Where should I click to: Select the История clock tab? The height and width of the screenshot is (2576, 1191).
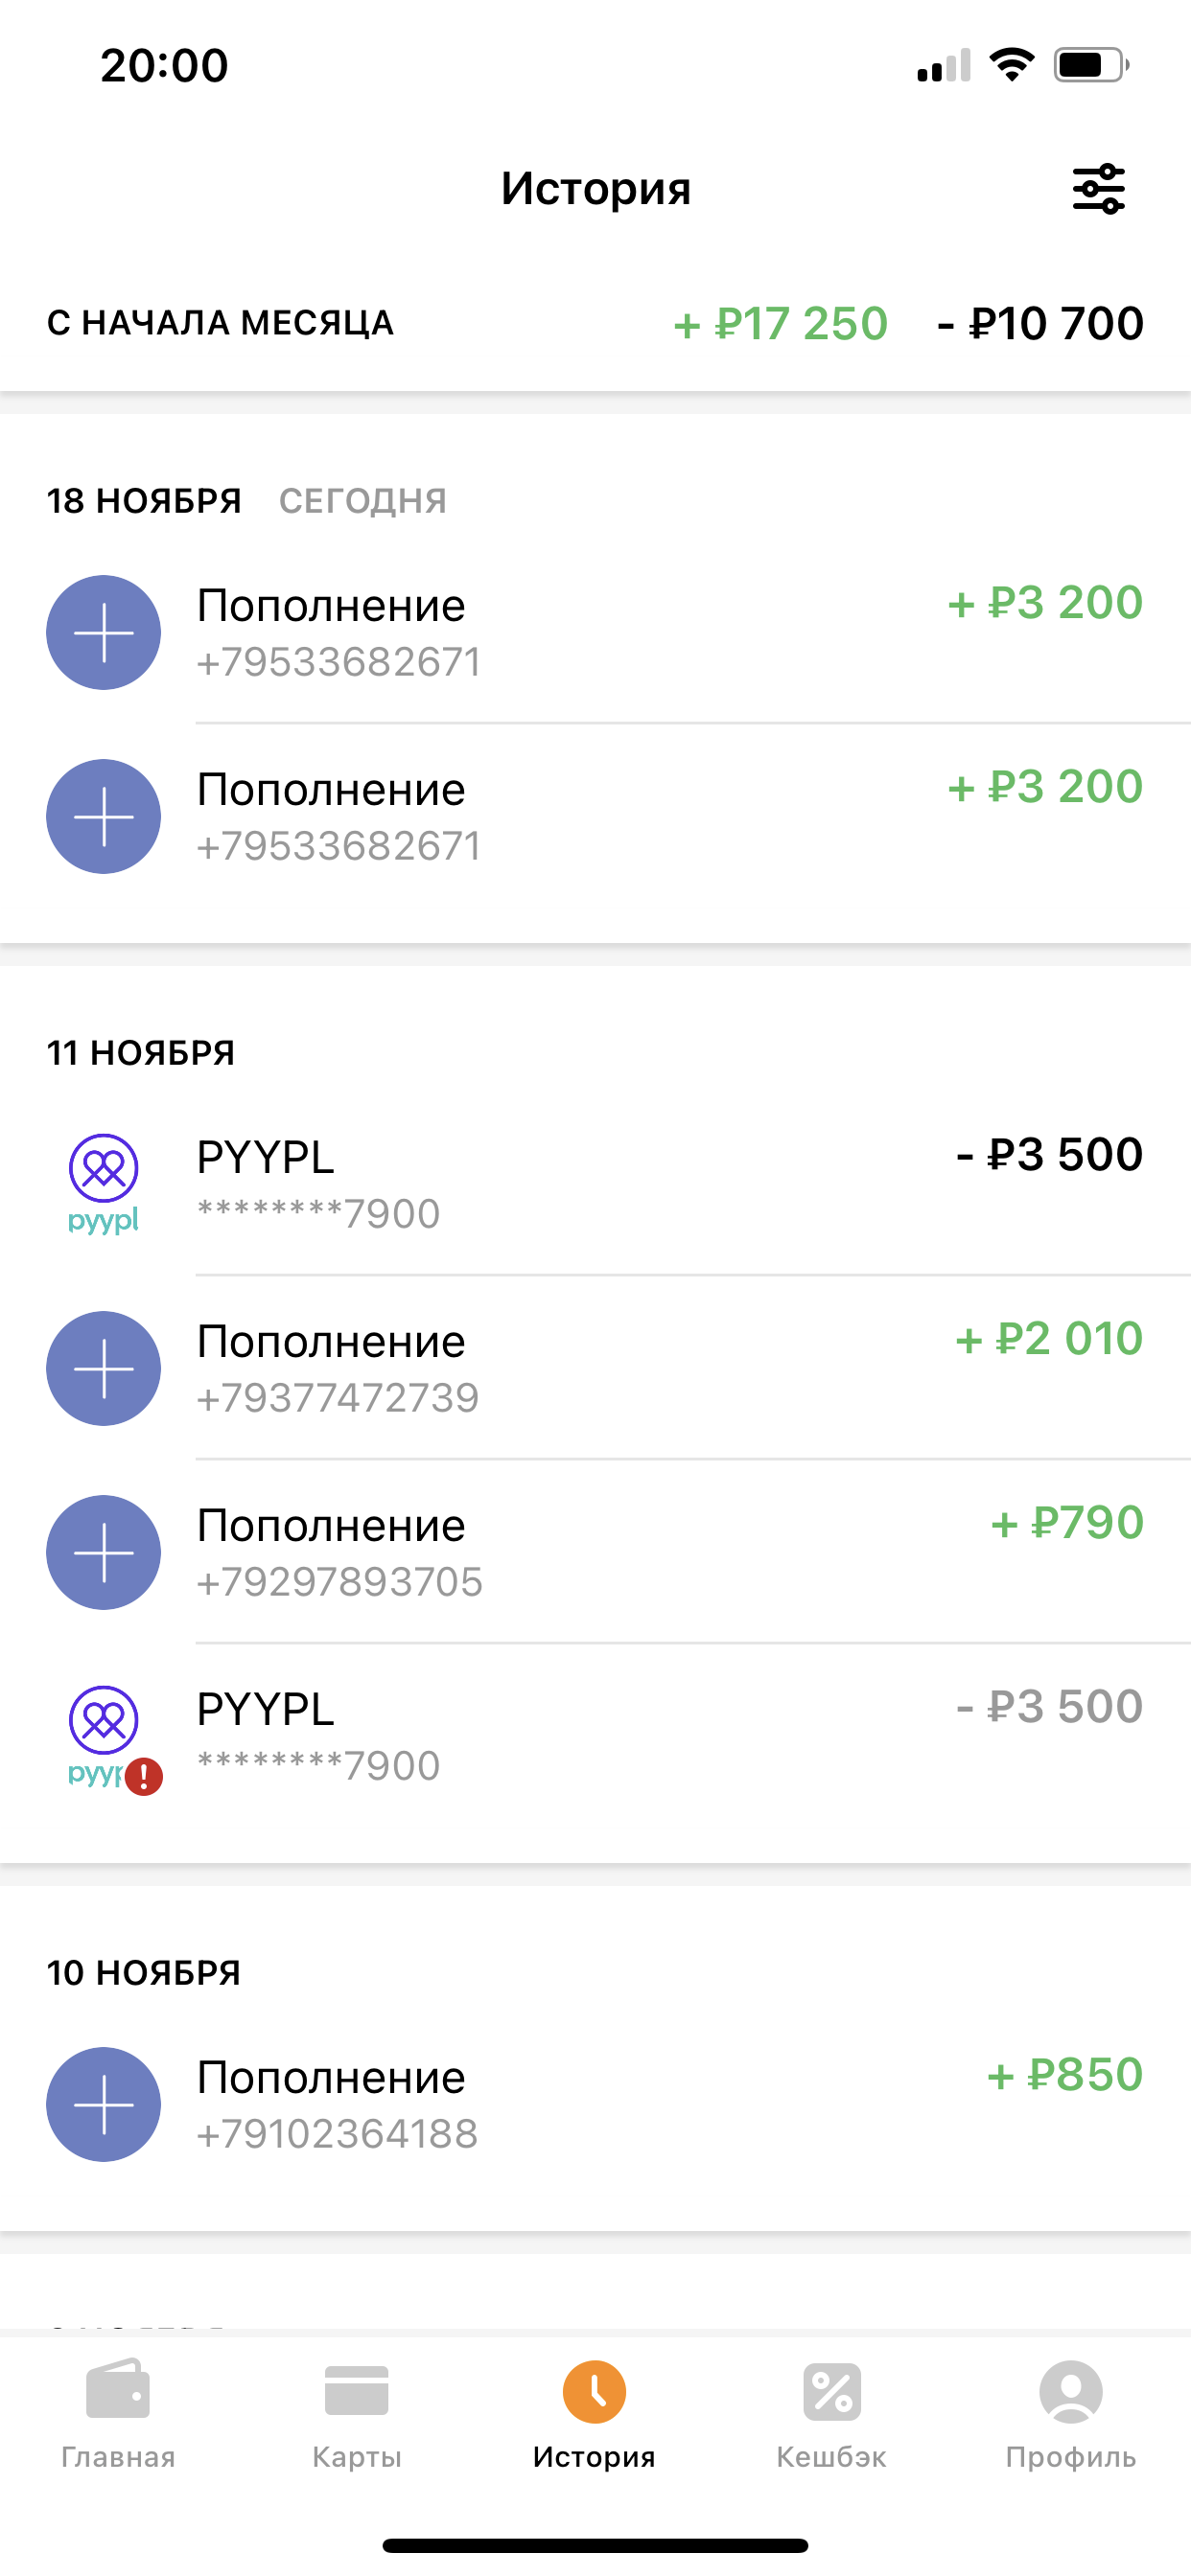(x=595, y=2412)
